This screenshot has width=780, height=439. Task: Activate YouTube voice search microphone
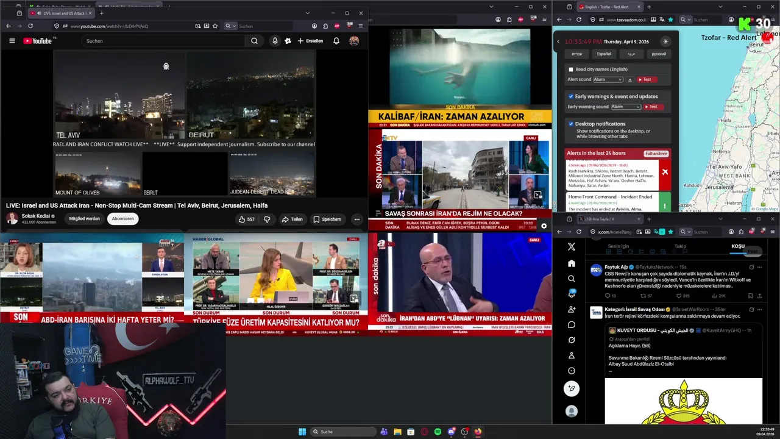(x=275, y=41)
